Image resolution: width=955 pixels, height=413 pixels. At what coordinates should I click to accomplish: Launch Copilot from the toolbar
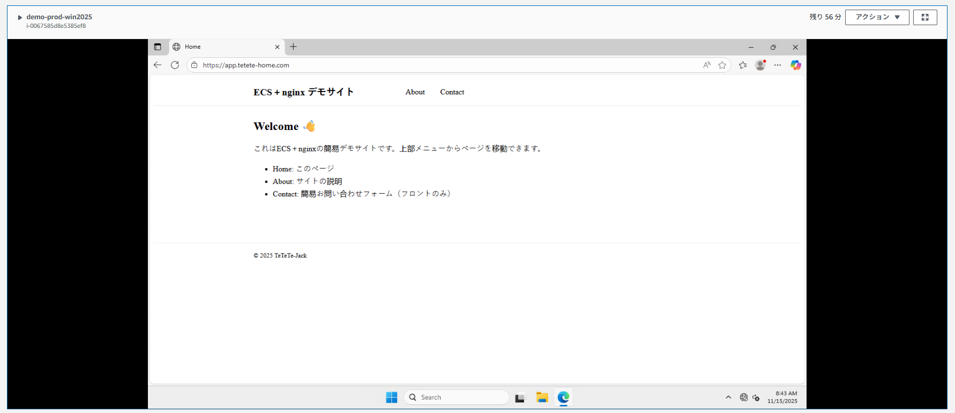tap(796, 65)
